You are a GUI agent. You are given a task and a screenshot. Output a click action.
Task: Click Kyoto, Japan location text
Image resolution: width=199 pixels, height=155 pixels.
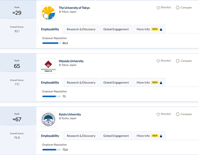(x=69, y=118)
